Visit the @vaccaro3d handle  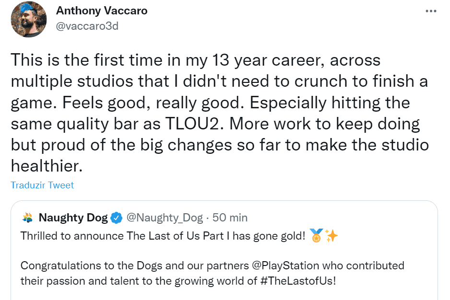point(87,26)
